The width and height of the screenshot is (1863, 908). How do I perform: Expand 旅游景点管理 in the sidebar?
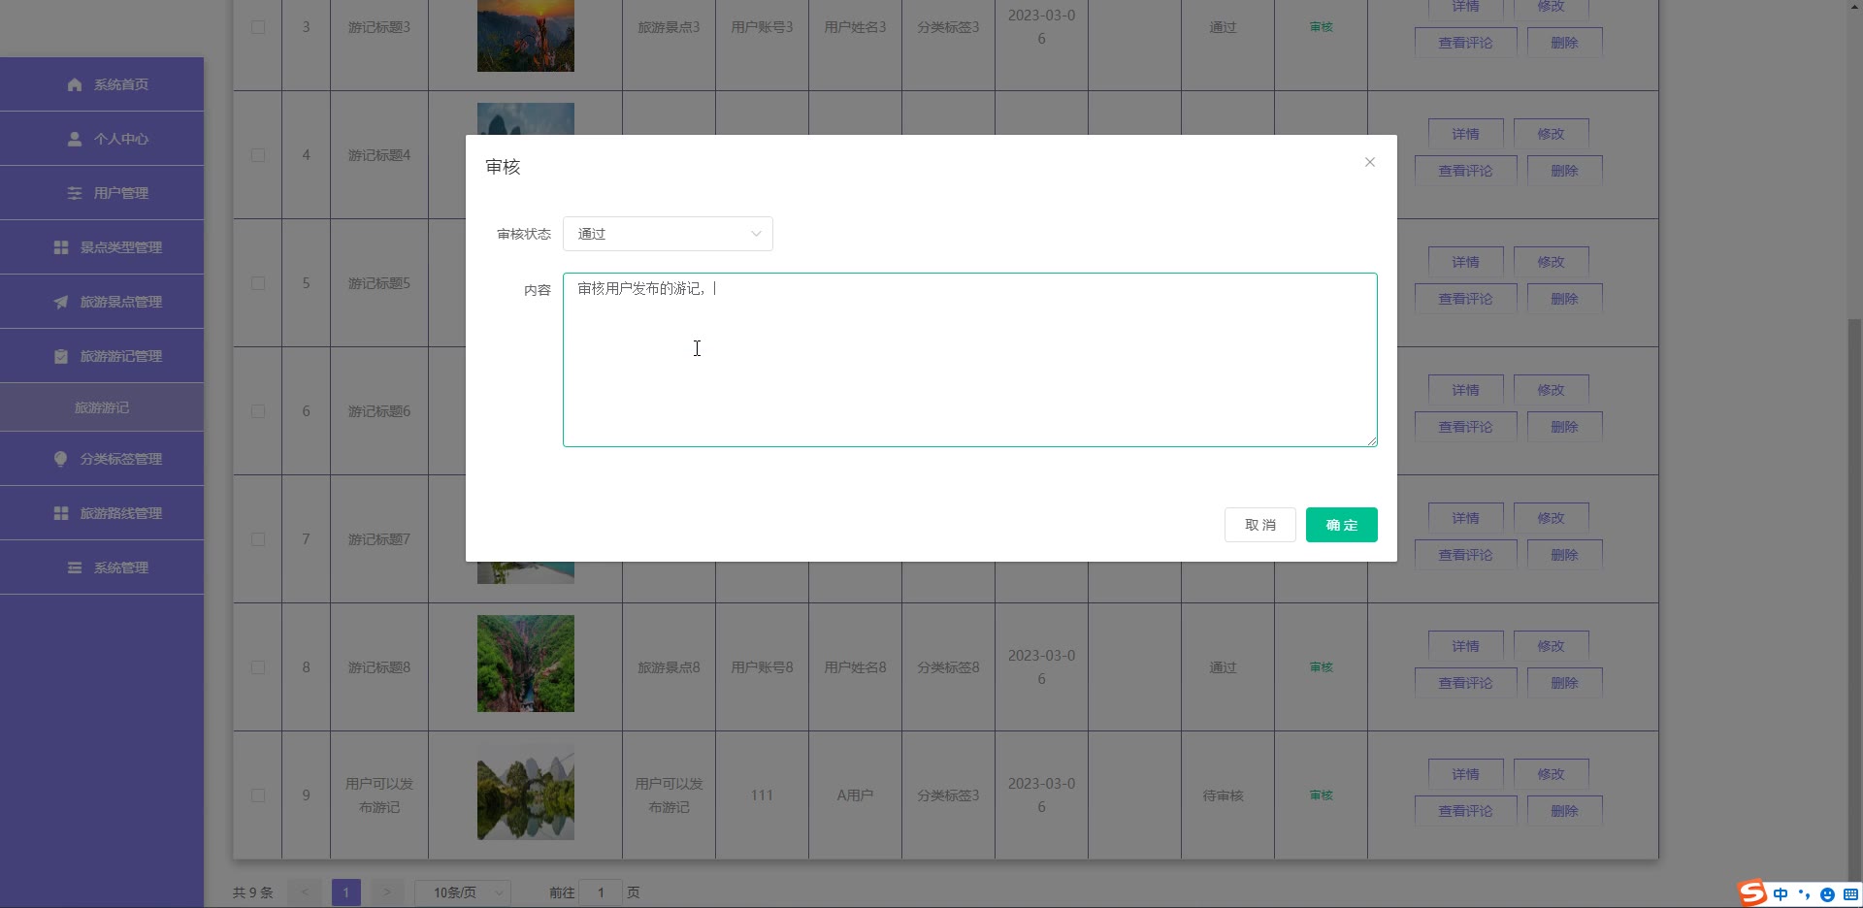pyautogui.click(x=102, y=302)
